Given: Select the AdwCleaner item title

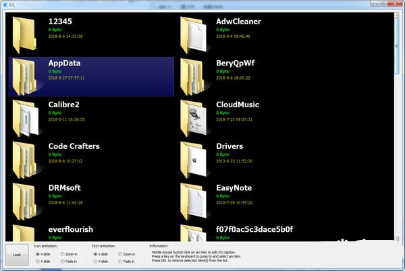Looking at the screenshot, I should click(238, 22).
